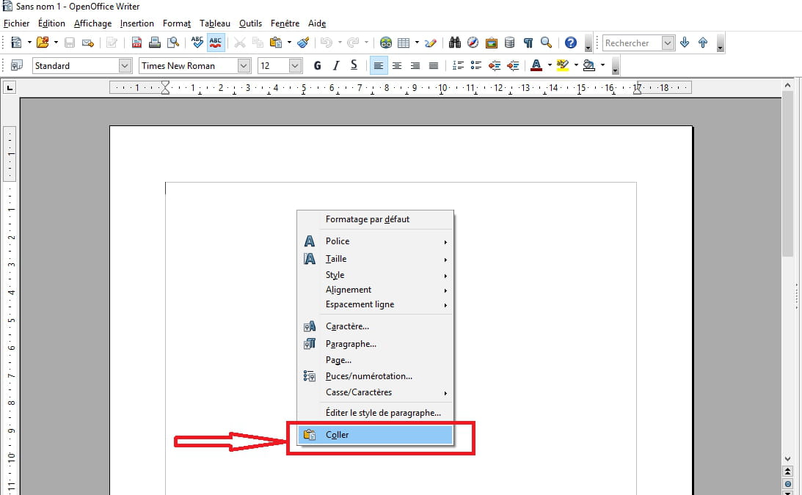The height and width of the screenshot is (495, 802).
Task: Toggle bold (G) formatting
Action: coord(317,66)
